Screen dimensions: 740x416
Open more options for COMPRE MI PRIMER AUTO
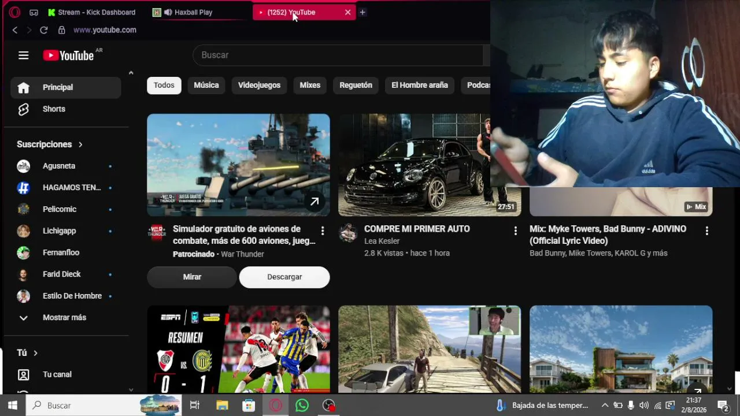(515, 231)
